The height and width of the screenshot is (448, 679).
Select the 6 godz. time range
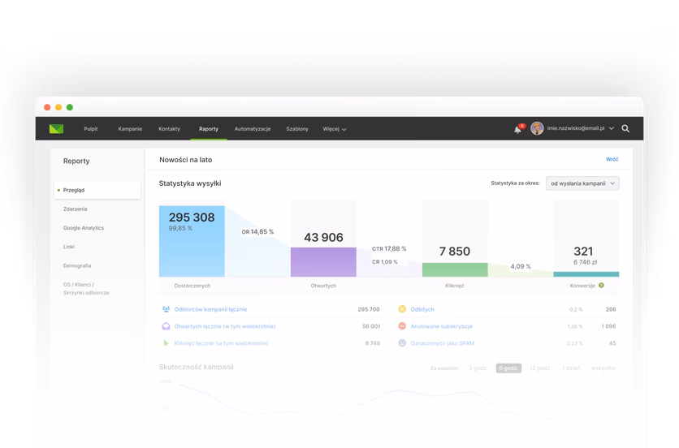[x=508, y=368]
